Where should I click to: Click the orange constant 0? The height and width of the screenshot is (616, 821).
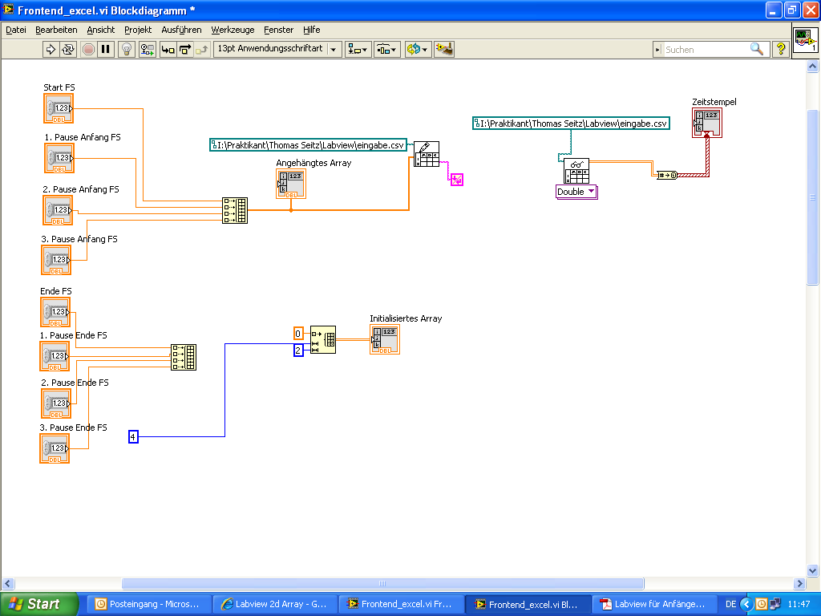click(298, 333)
